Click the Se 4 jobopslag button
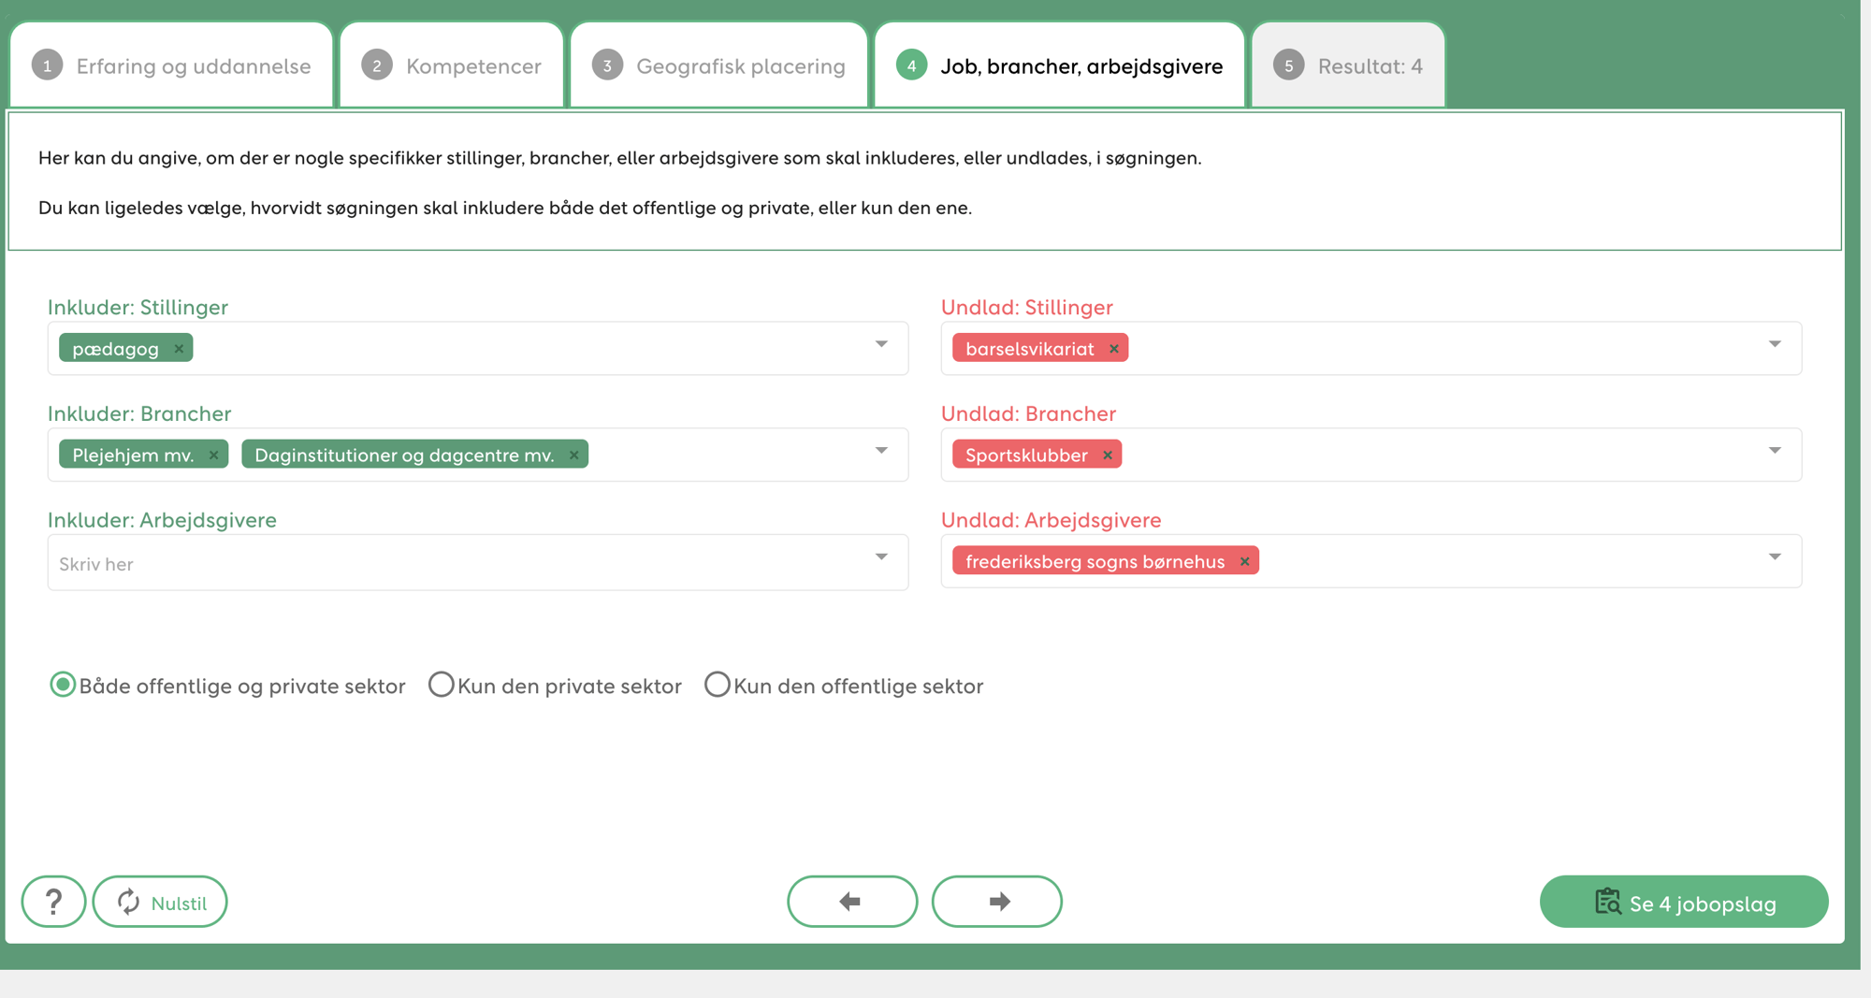Image resolution: width=1871 pixels, height=998 pixels. tap(1684, 903)
